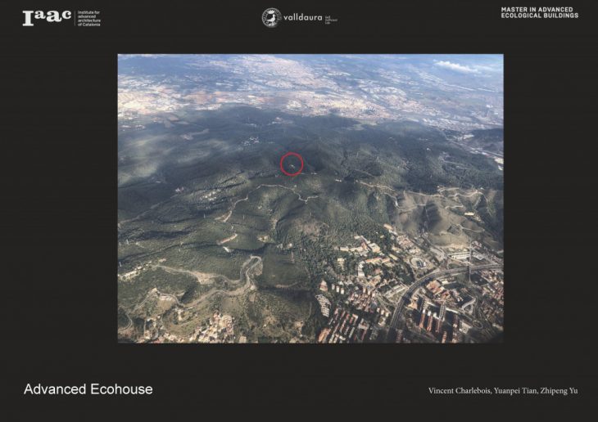This screenshot has width=598, height=422.
Task: Select "Institute for advanced architecture of Catalonia" text
Action: point(88,18)
